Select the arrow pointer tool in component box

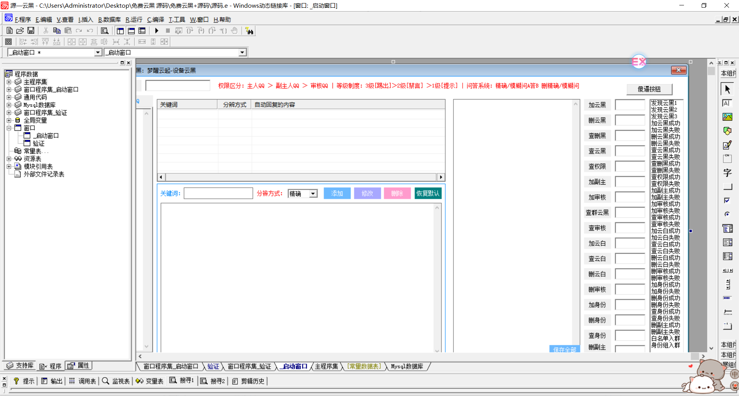click(727, 89)
